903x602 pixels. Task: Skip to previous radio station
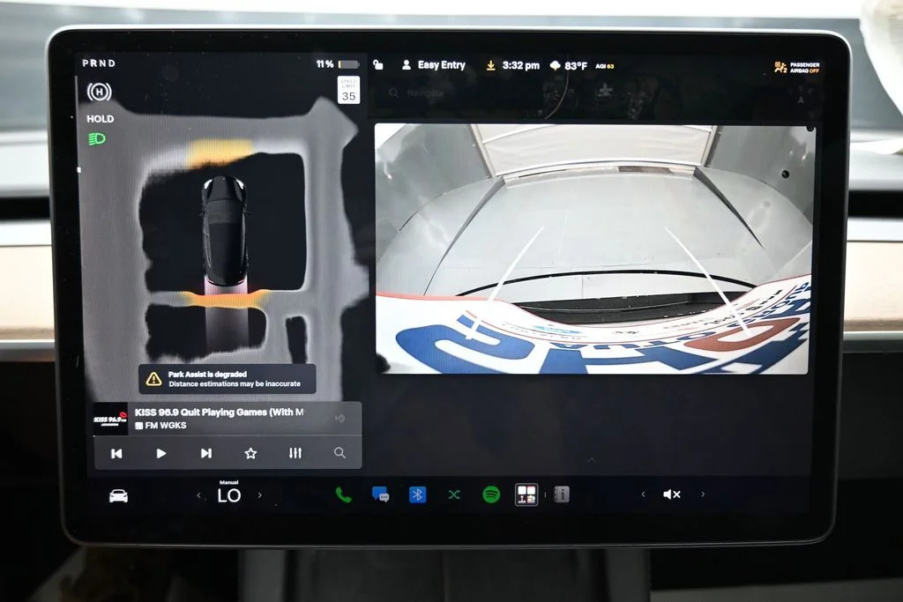pyautogui.click(x=116, y=454)
